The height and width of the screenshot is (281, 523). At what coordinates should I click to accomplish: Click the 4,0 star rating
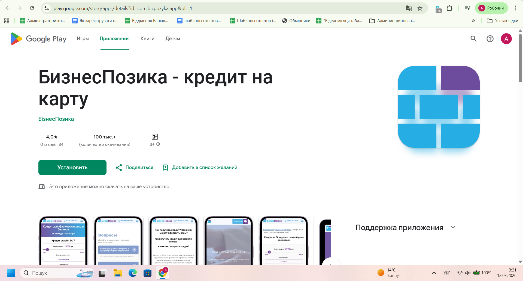[x=52, y=137]
